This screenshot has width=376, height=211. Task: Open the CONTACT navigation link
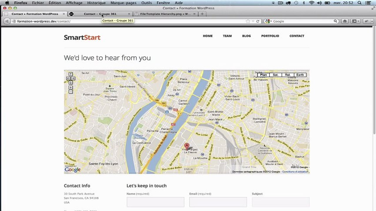tap(297, 36)
